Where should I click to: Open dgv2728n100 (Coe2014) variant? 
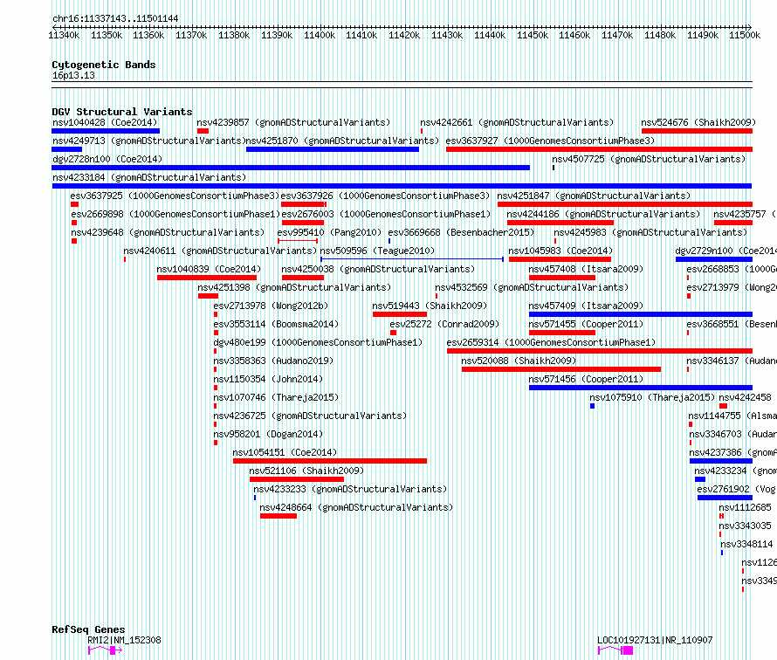pos(107,159)
